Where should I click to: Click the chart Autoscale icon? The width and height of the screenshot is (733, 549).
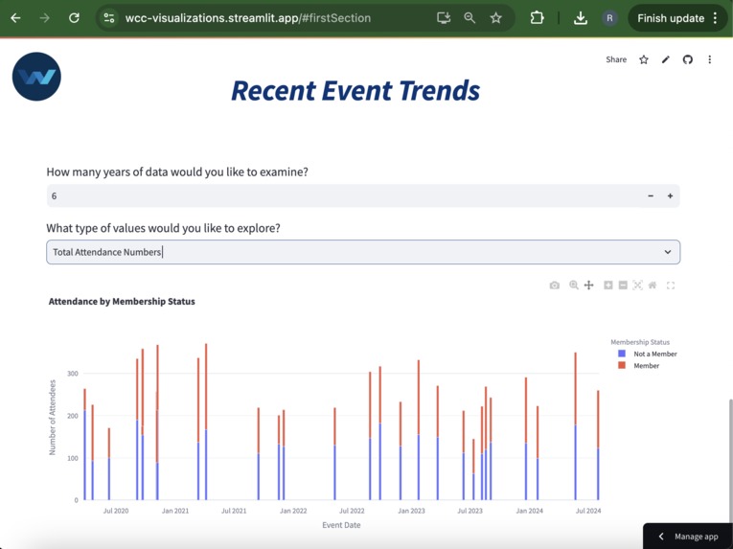tap(637, 286)
